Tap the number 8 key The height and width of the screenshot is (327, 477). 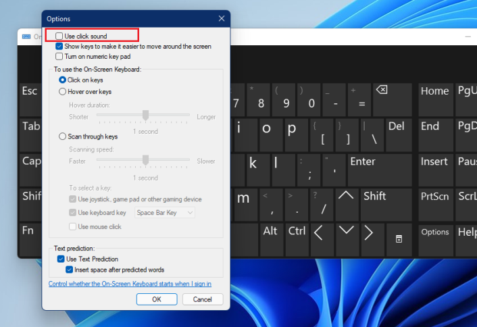tap(259, 99)
